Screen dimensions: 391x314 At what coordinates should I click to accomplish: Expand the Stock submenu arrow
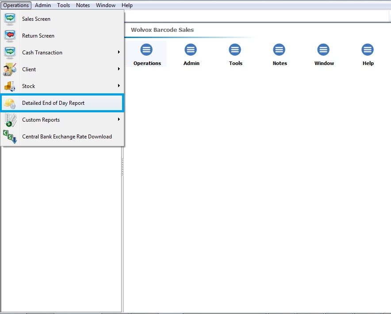119,85
